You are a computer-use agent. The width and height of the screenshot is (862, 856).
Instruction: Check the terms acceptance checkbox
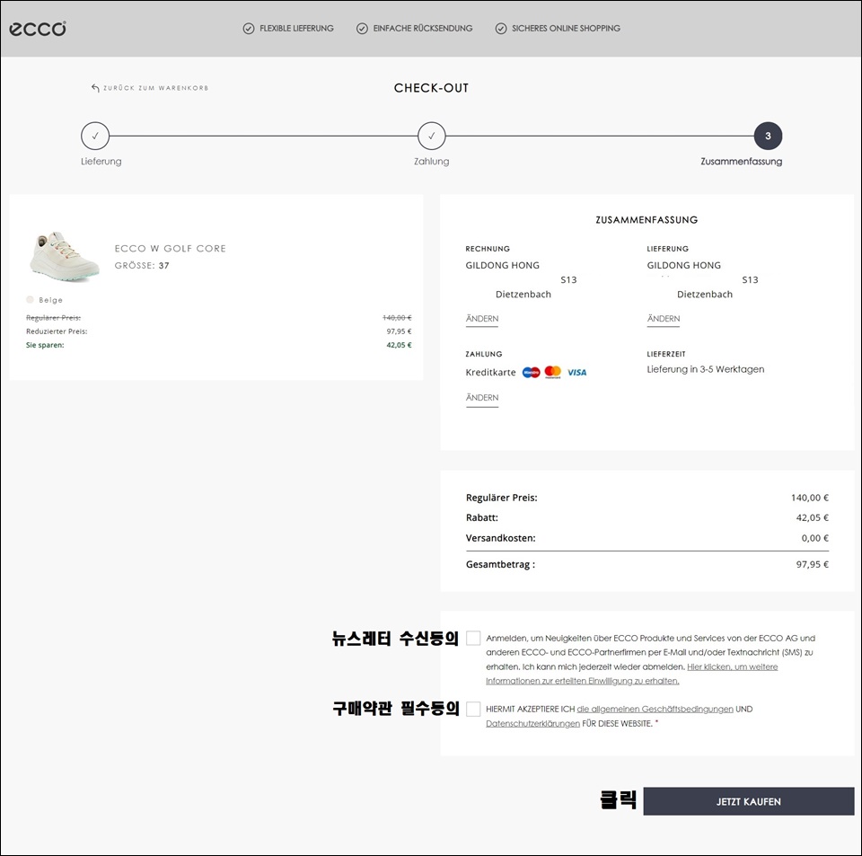473,709
